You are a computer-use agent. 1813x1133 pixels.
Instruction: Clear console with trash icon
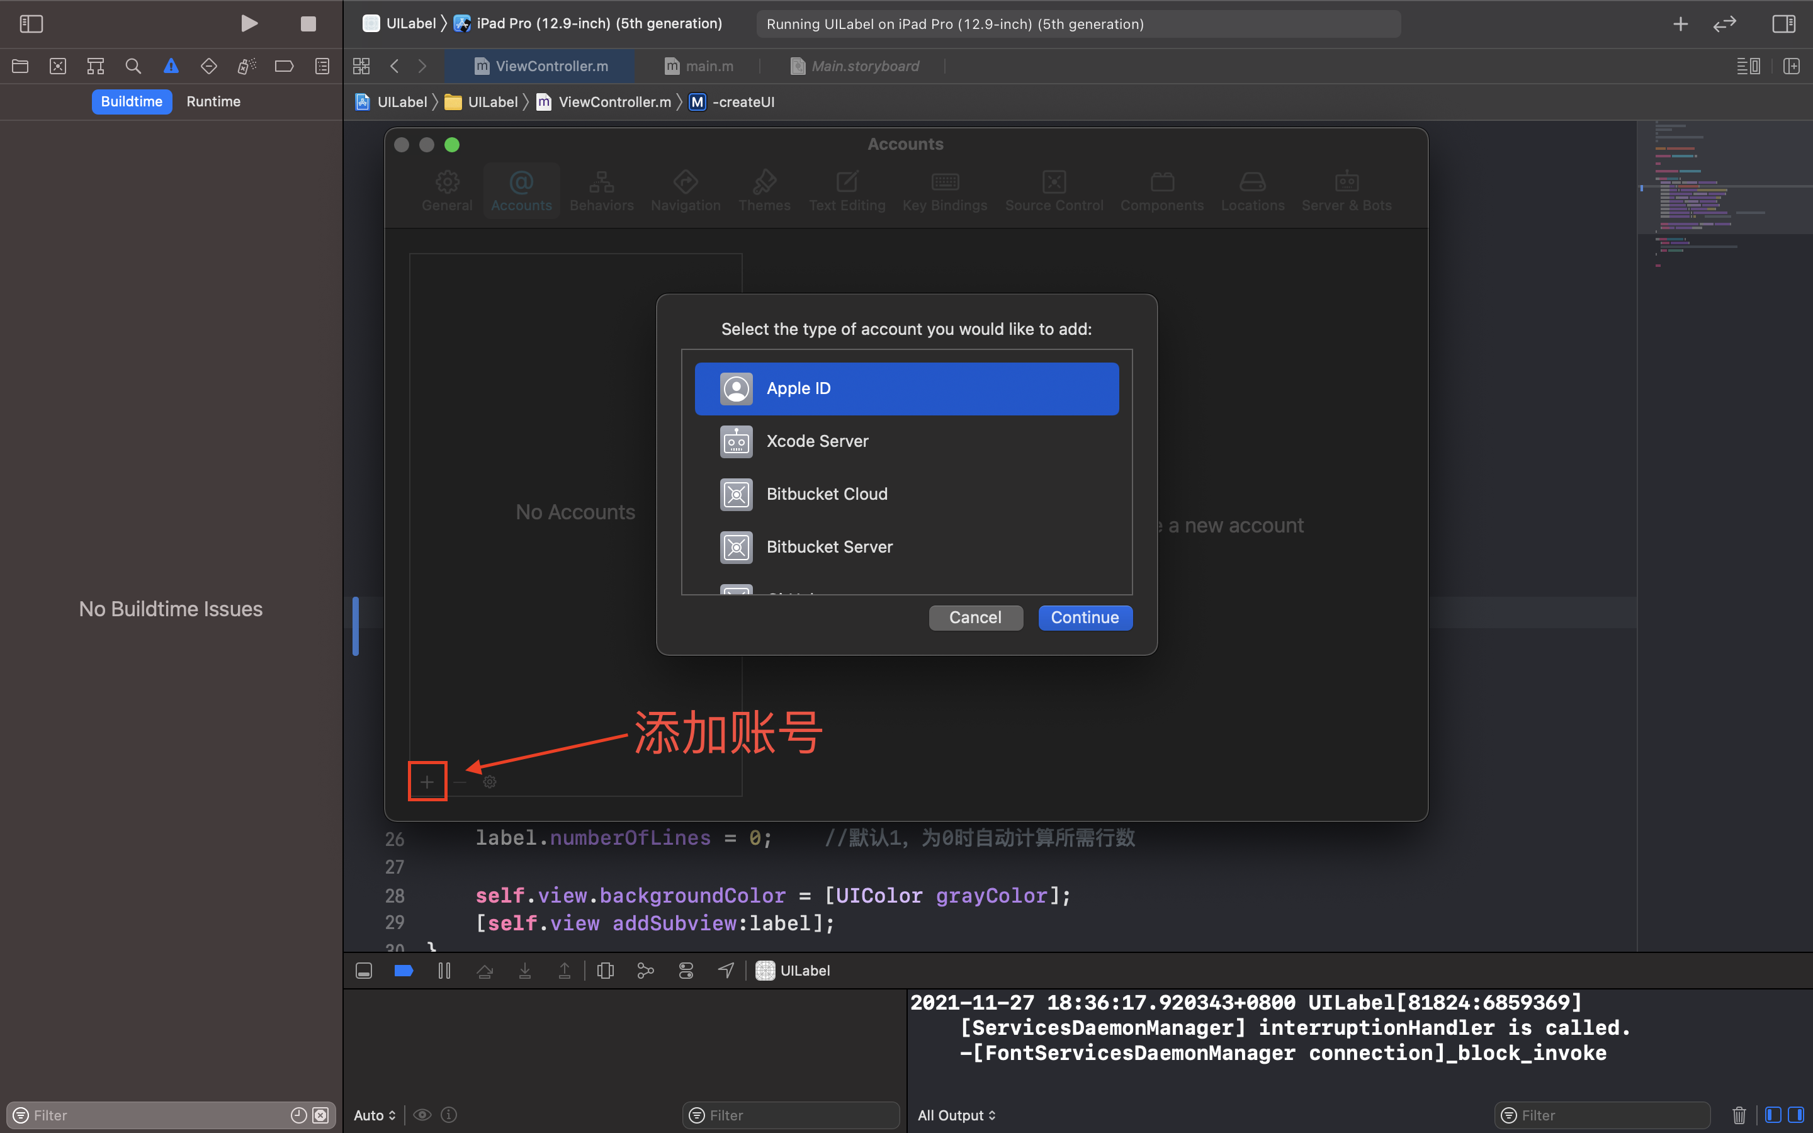click(1739, 1115)
